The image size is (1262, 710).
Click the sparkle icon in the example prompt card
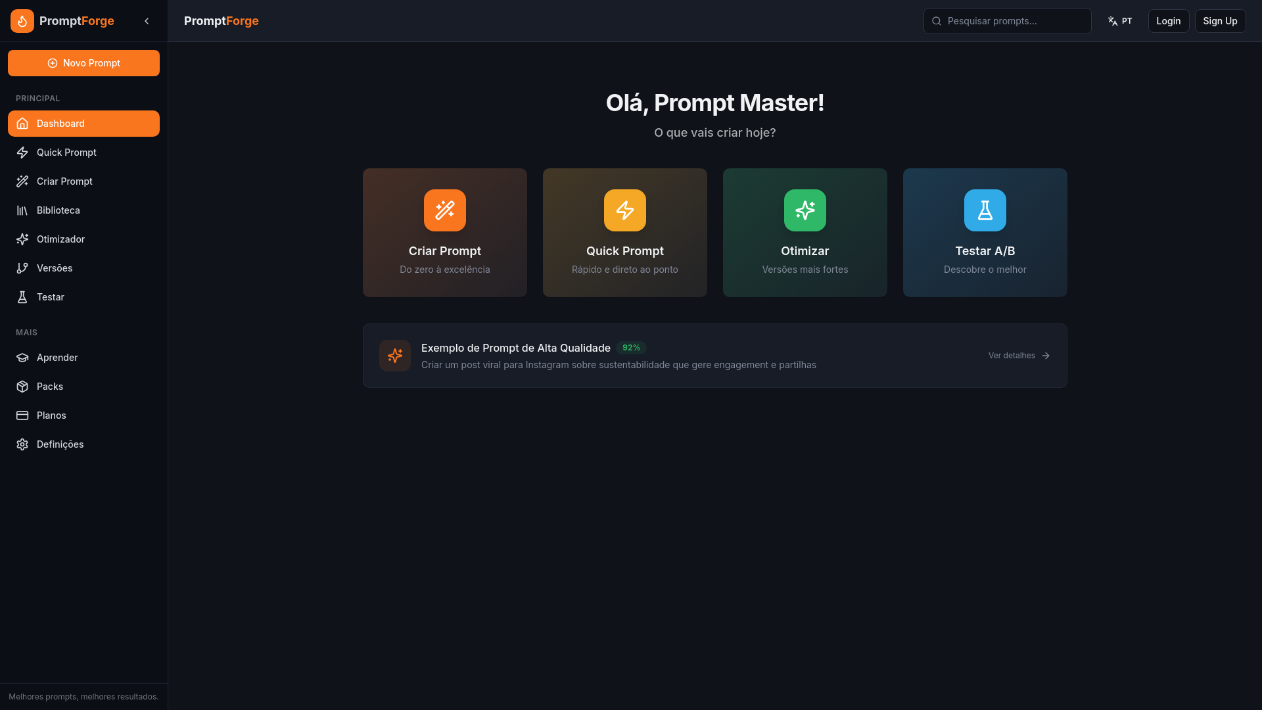coord(395,356)
